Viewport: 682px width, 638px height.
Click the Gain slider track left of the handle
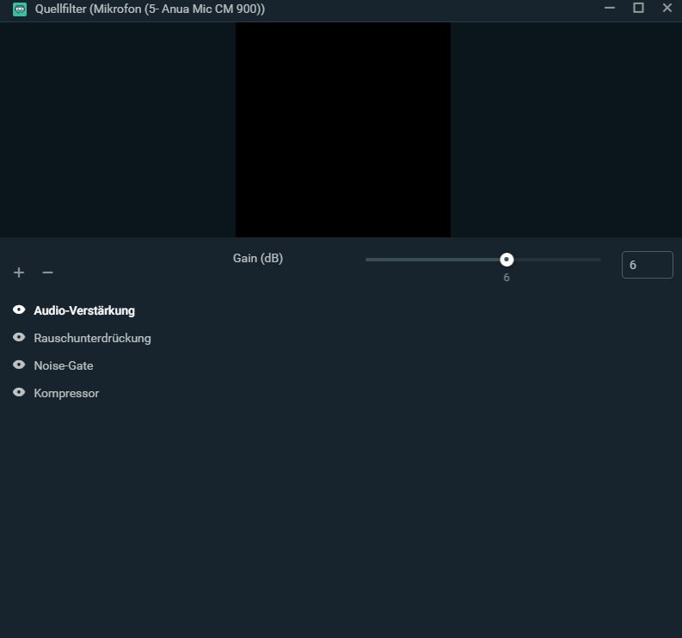pos(430,260)
